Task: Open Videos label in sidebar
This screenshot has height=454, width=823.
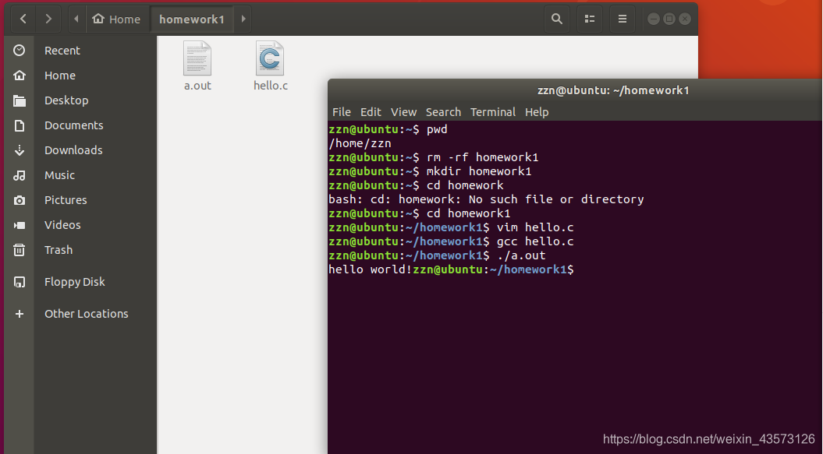Action: (x=62, y=225)
